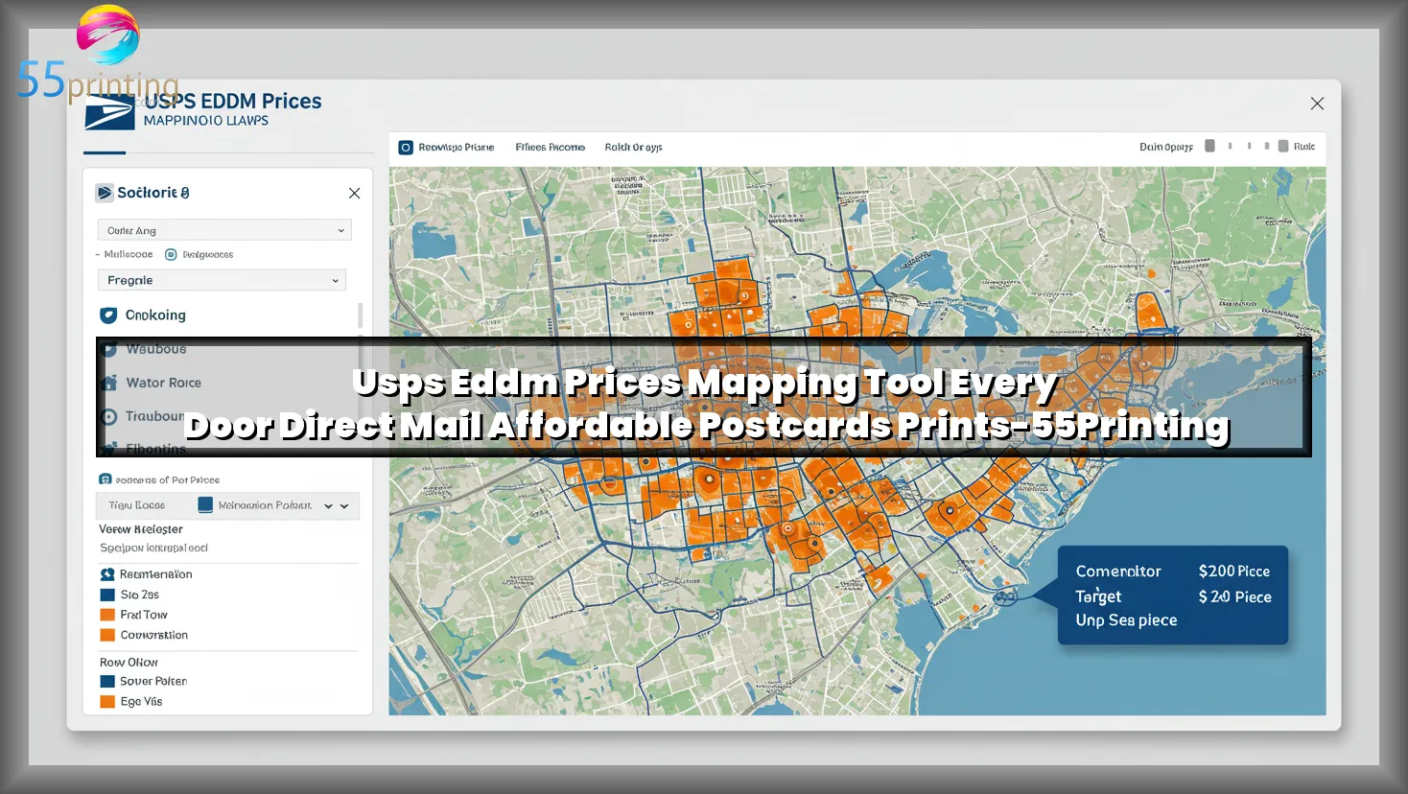Click the Spejpon lornrepal eod text

(153, 548)
